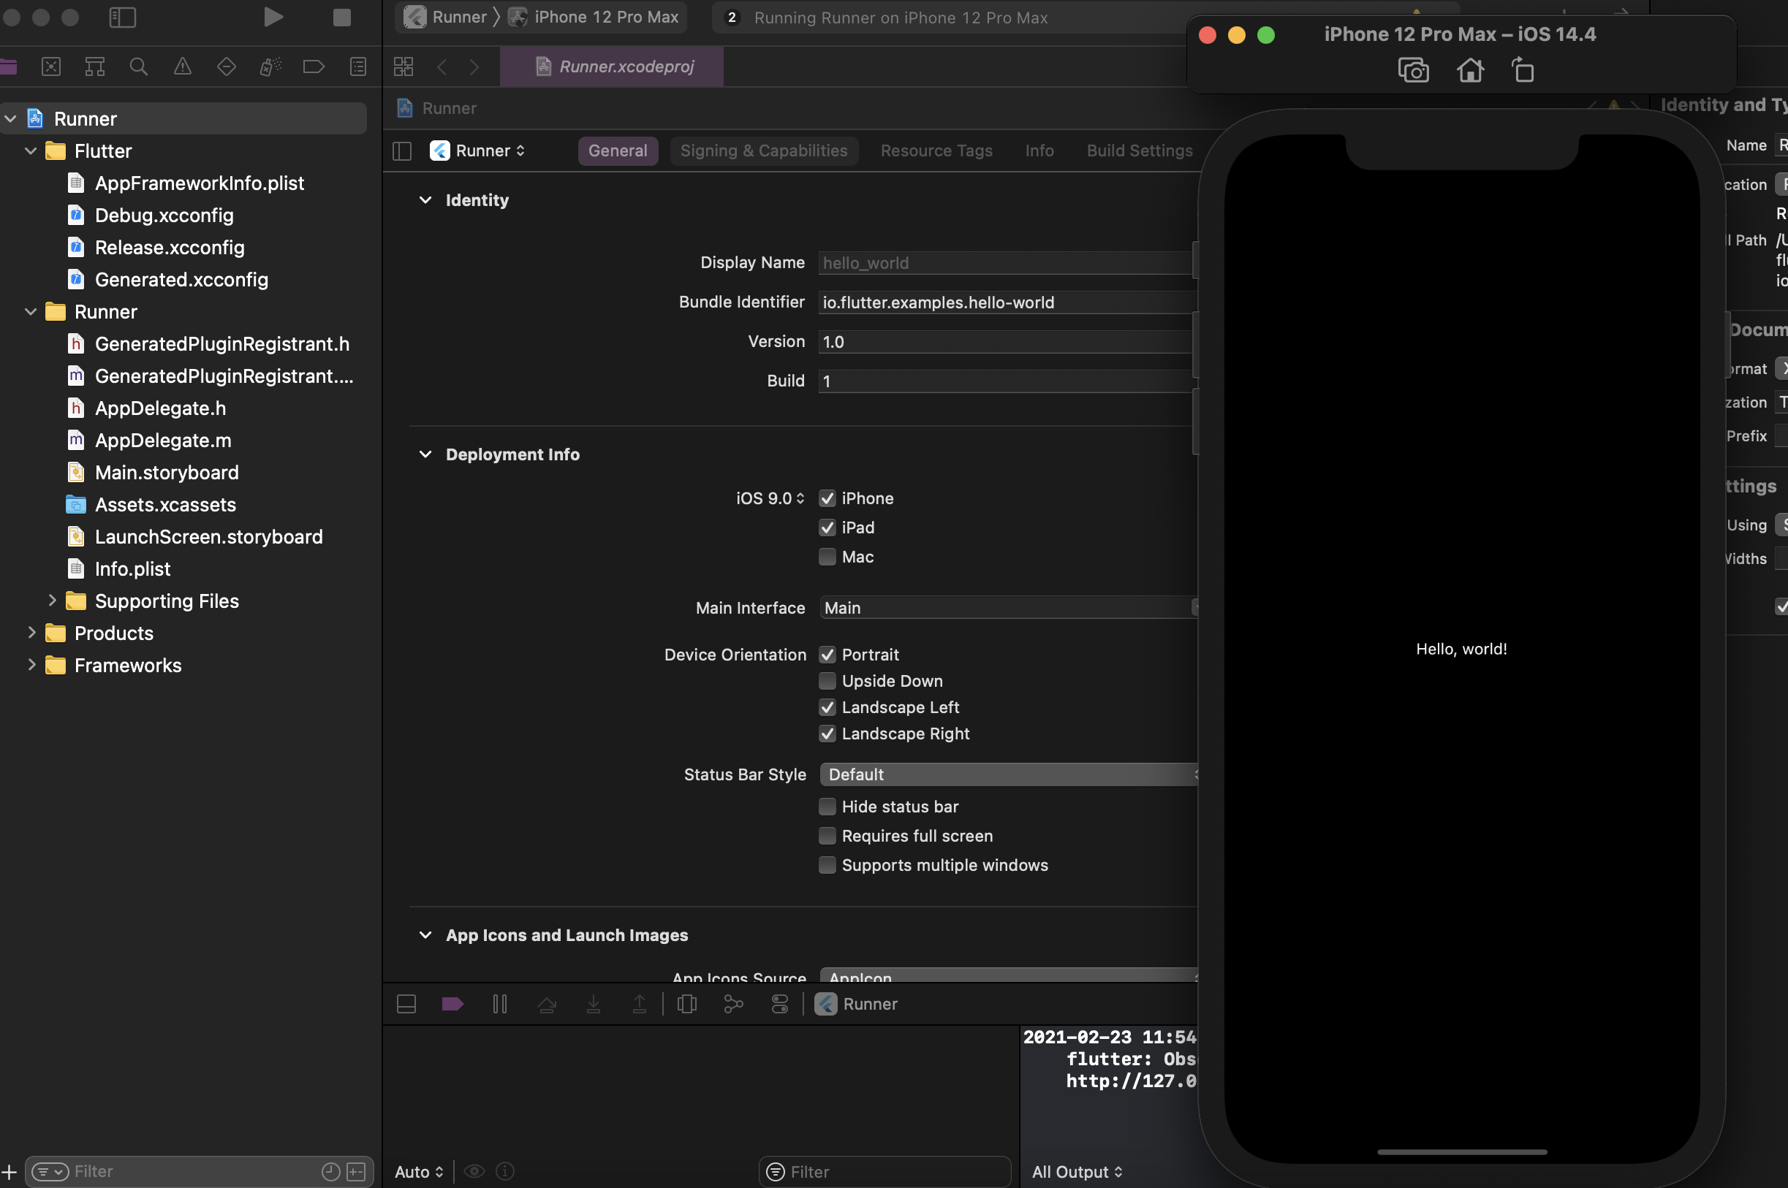Pause program execution in debug bar
This screenshot has width=1788, height=1188.
pyautogui.click(x=499, y=1004)
